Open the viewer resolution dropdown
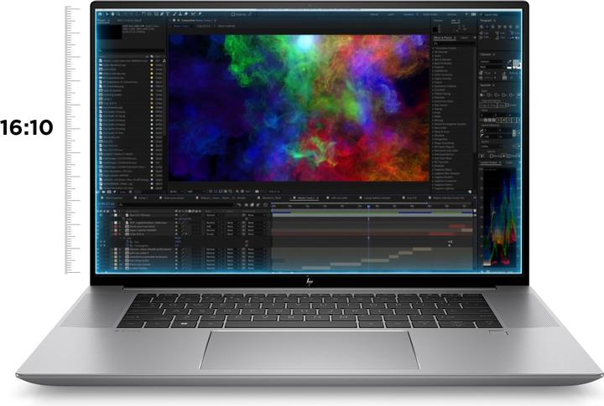The width and height of the screenshot is (604, 406). pos(195,192)
